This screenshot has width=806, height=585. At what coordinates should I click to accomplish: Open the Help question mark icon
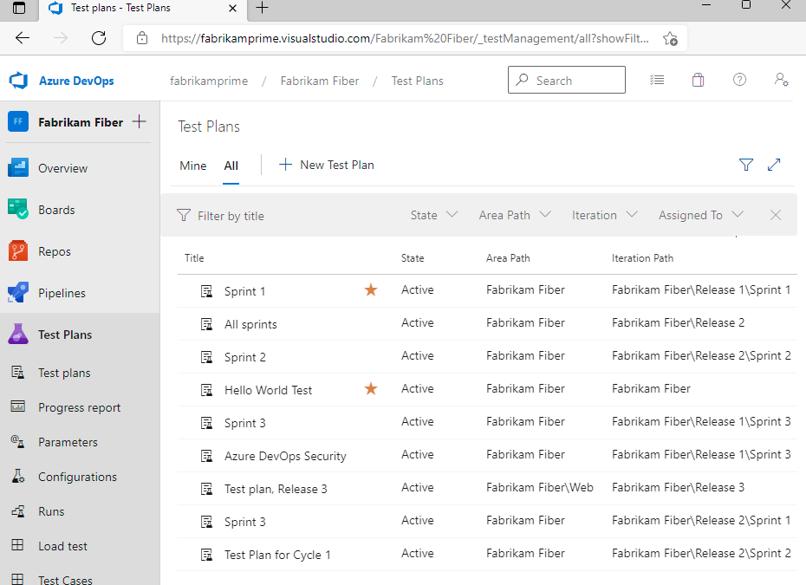(x=739, y=80)
